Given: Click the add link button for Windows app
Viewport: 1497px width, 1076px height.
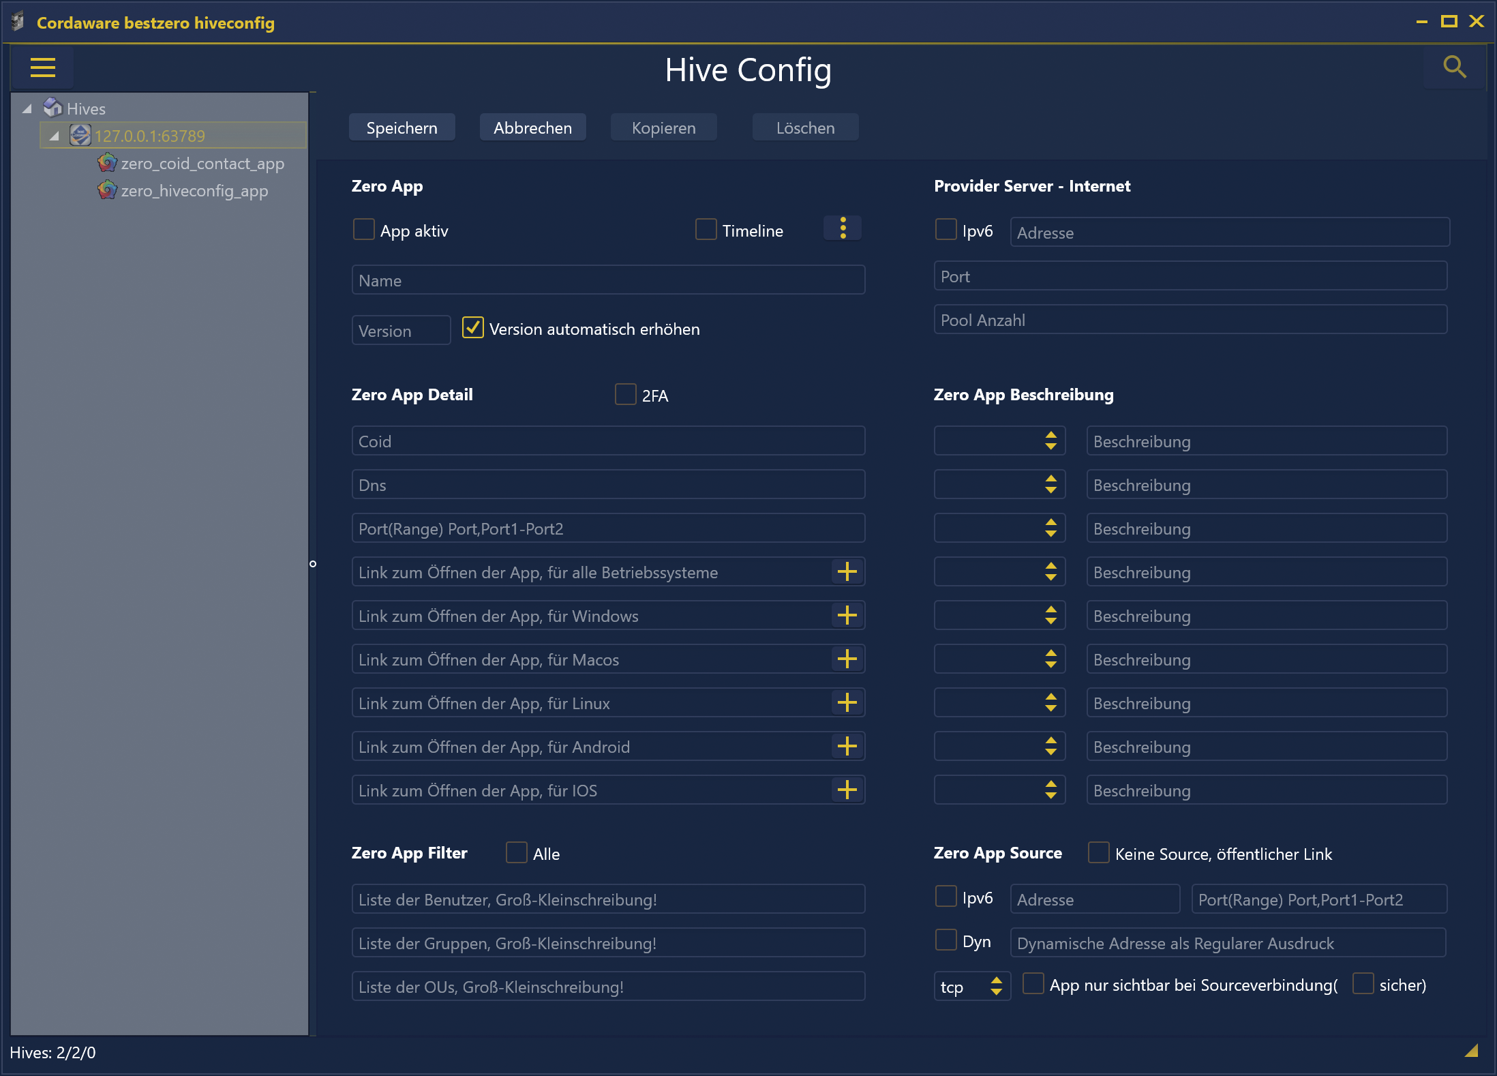Looking at the screenshot, I should click(x=847, y=616).
